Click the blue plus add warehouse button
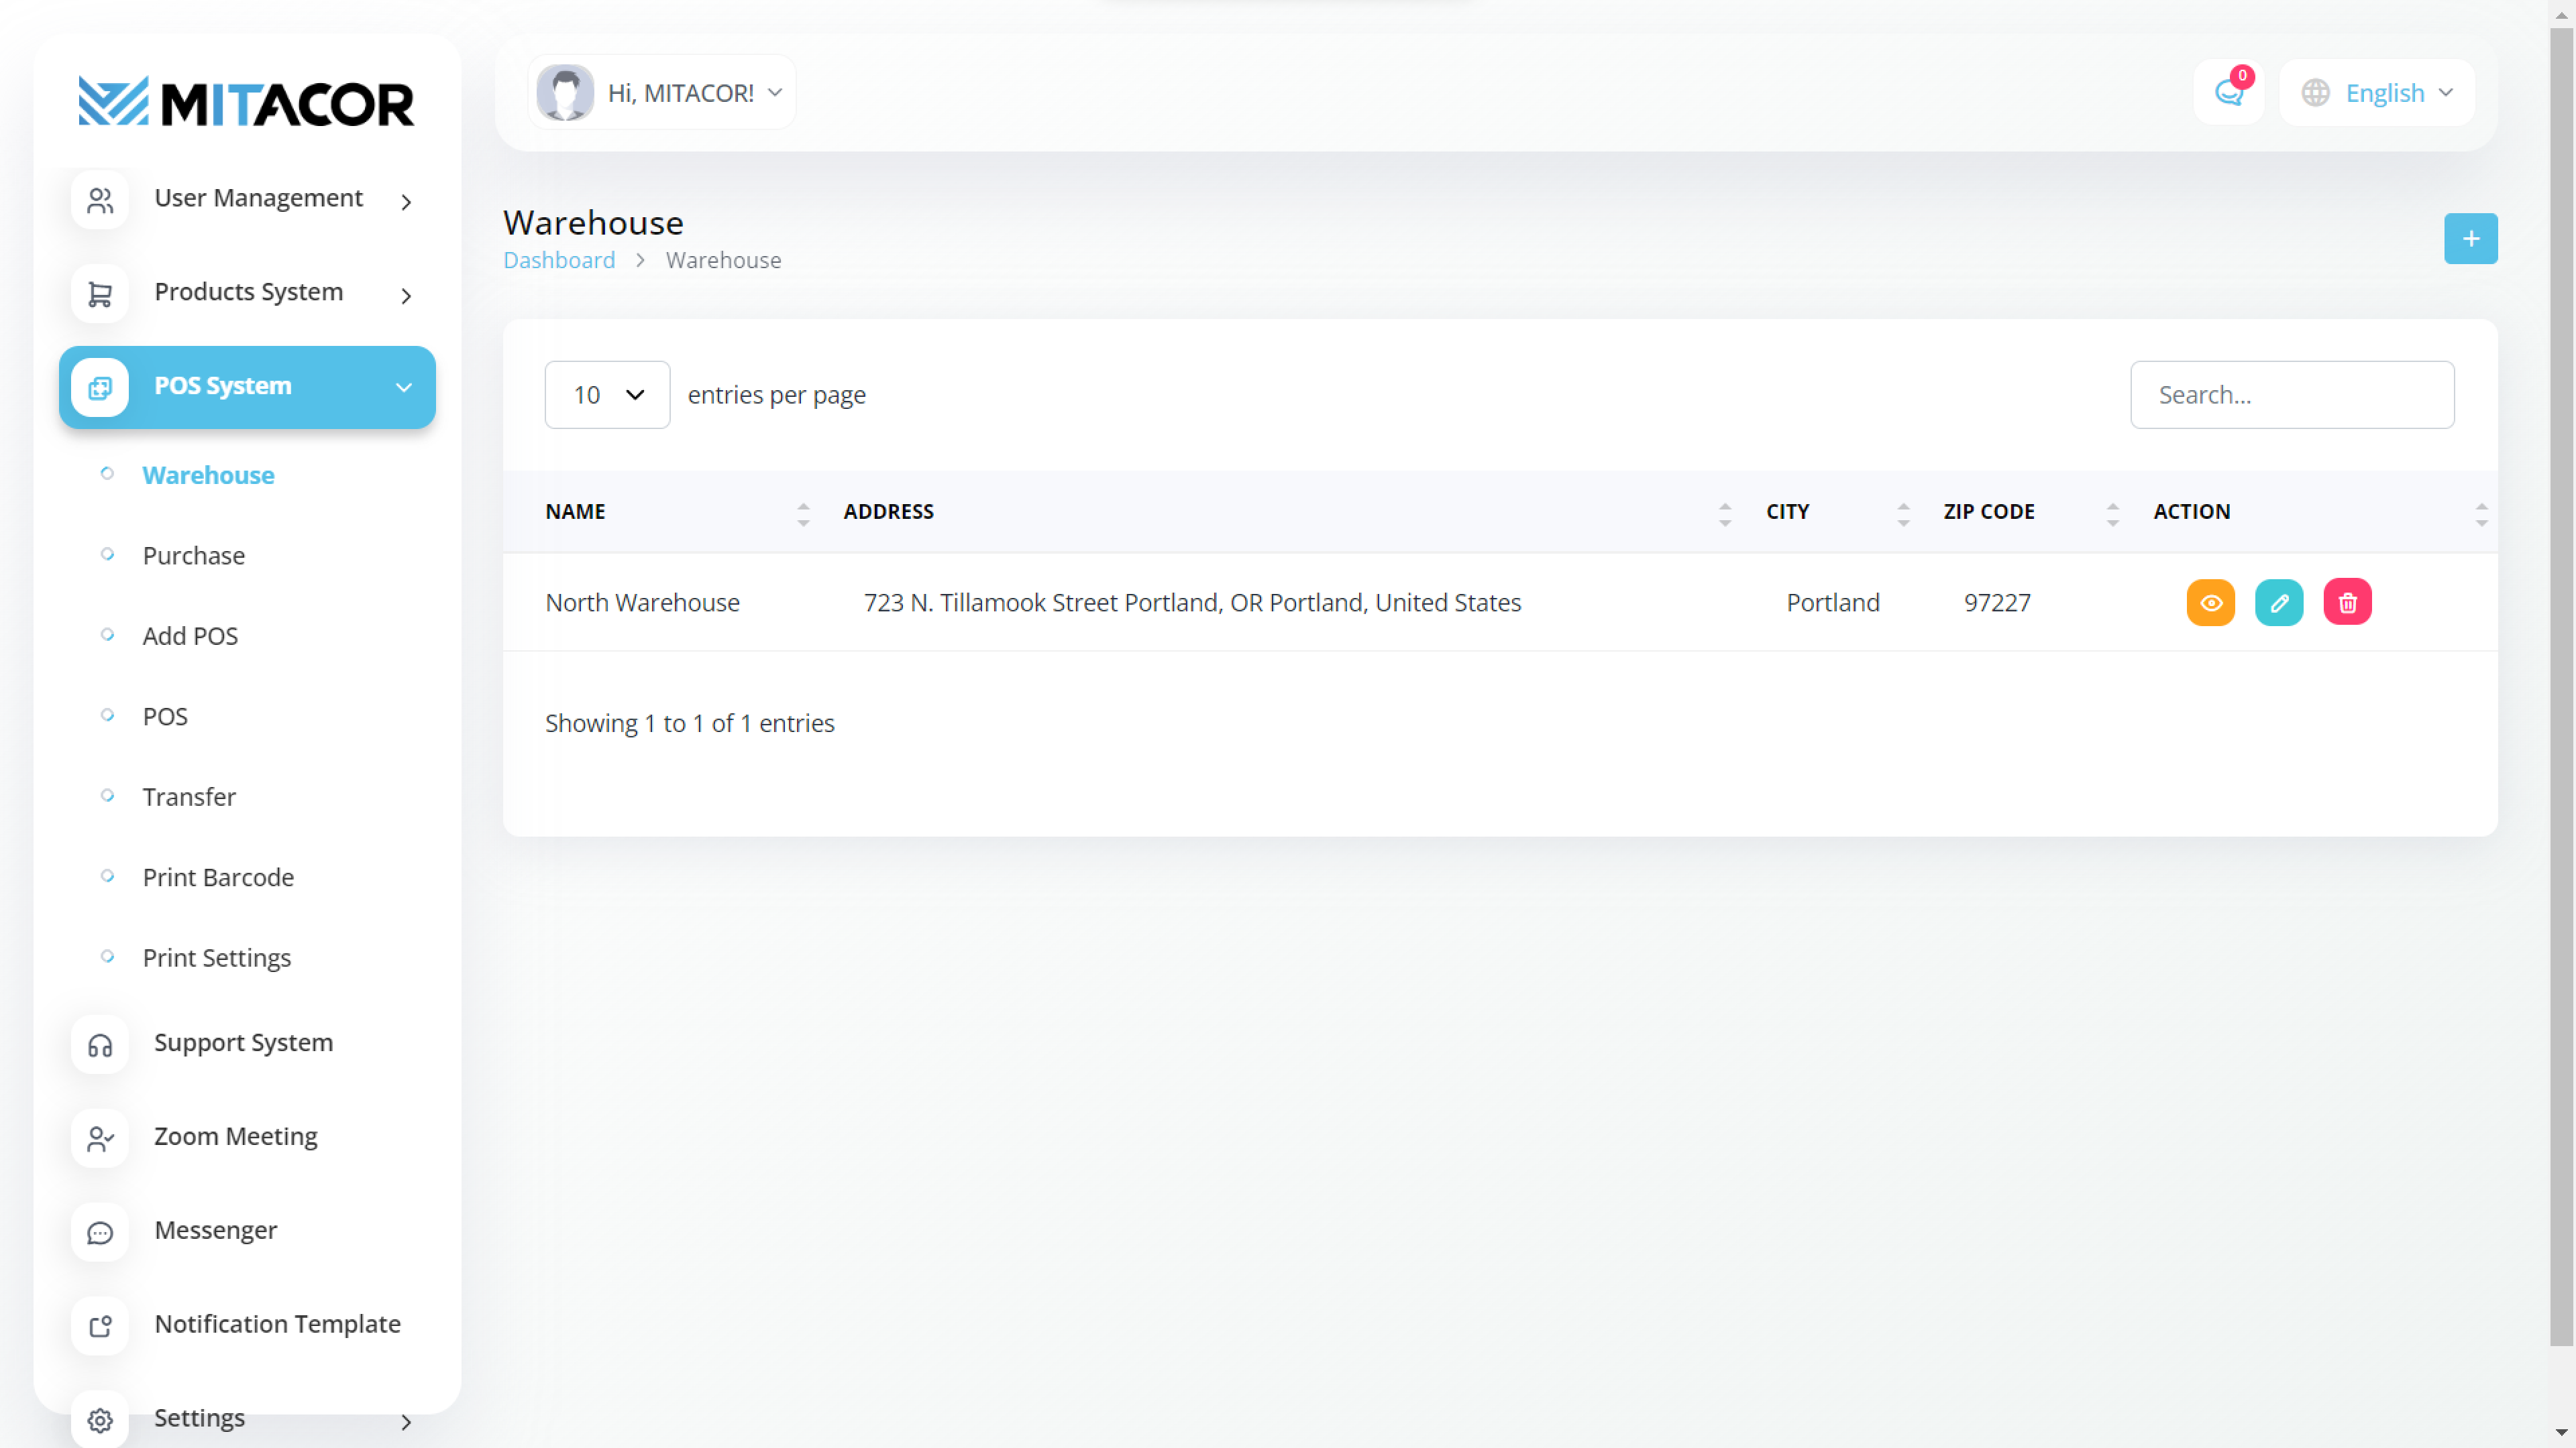 [2470, 239]
